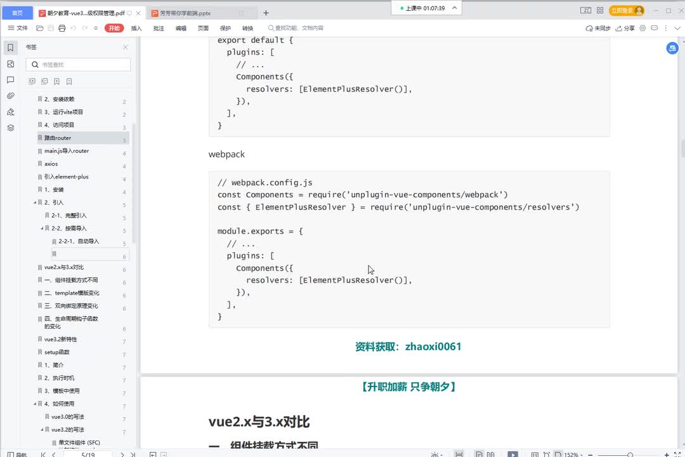
Task: Switch to the 首页 home tab
Action: point(18,13)
